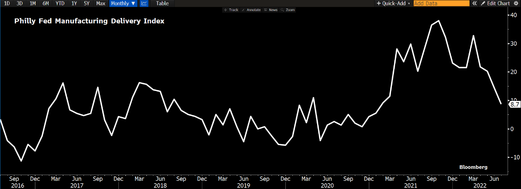
Task: Click the 8.7 last value label
Action: [x=514, y=105]
